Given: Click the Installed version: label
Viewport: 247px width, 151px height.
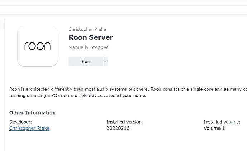Looking at the screenshot, I should [x=125, y=122].
